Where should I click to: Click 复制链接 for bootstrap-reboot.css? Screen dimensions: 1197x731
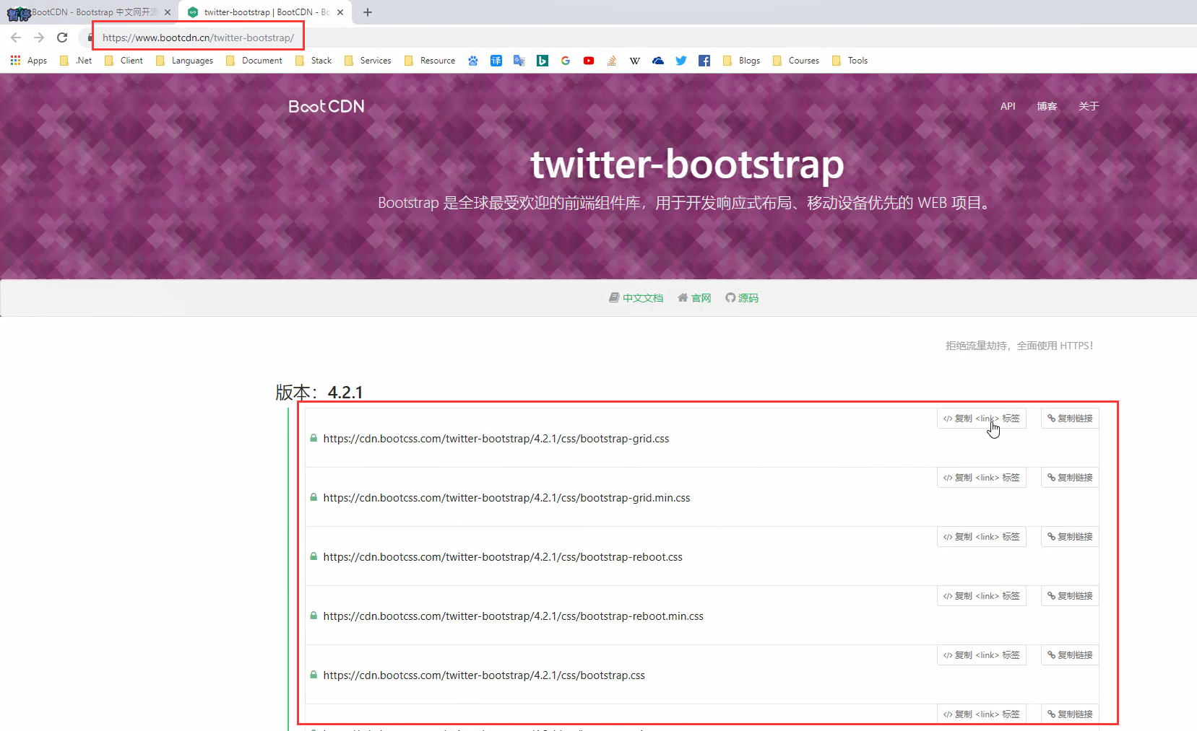[x=1070, y=537]
